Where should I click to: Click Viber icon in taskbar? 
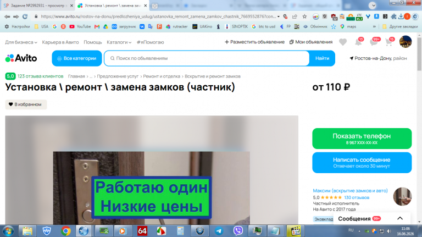tap(238, 231)
